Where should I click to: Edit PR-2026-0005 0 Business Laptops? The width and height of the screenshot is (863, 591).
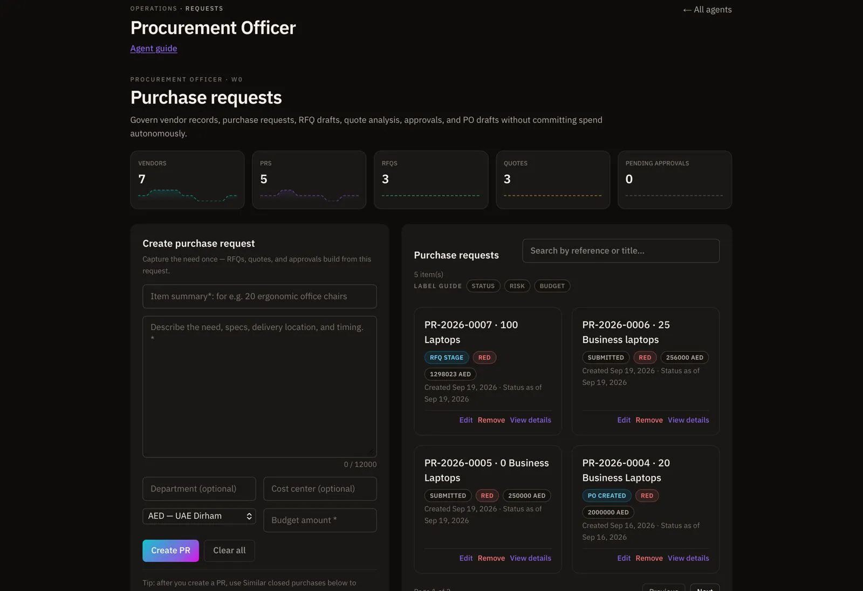[466, 558]
